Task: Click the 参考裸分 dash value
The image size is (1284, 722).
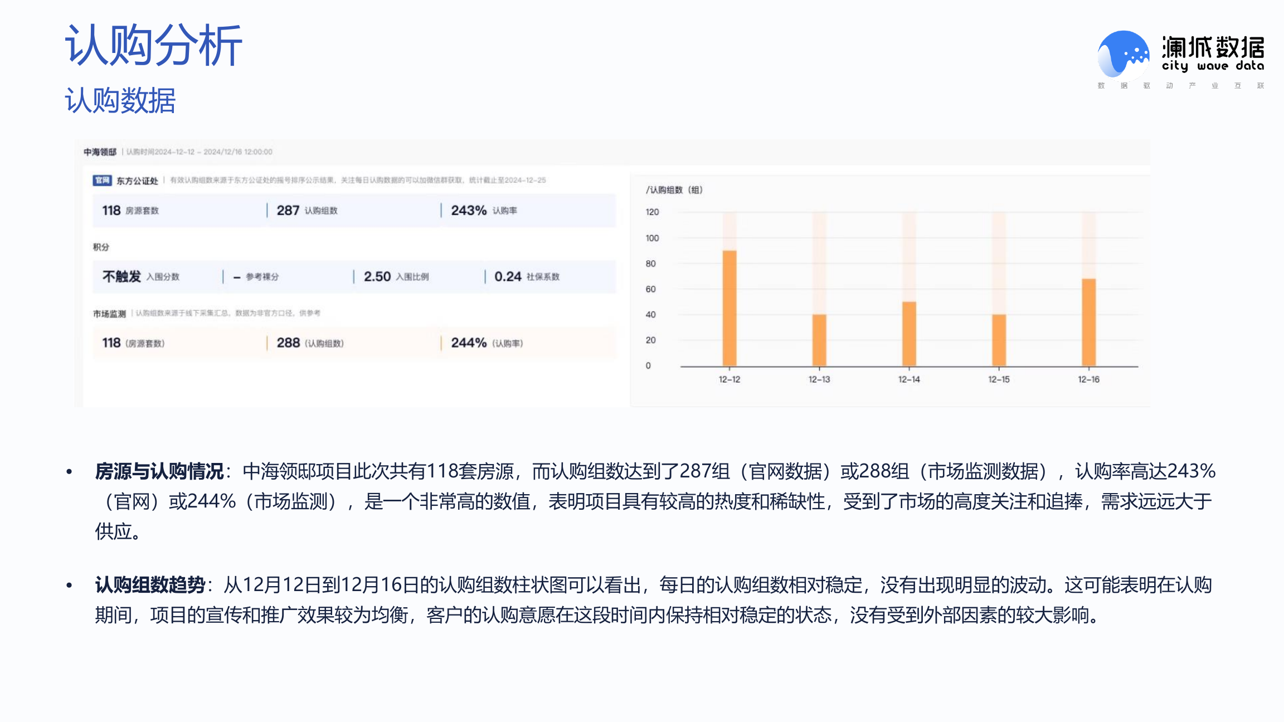Action: click(x=256, y=277)
